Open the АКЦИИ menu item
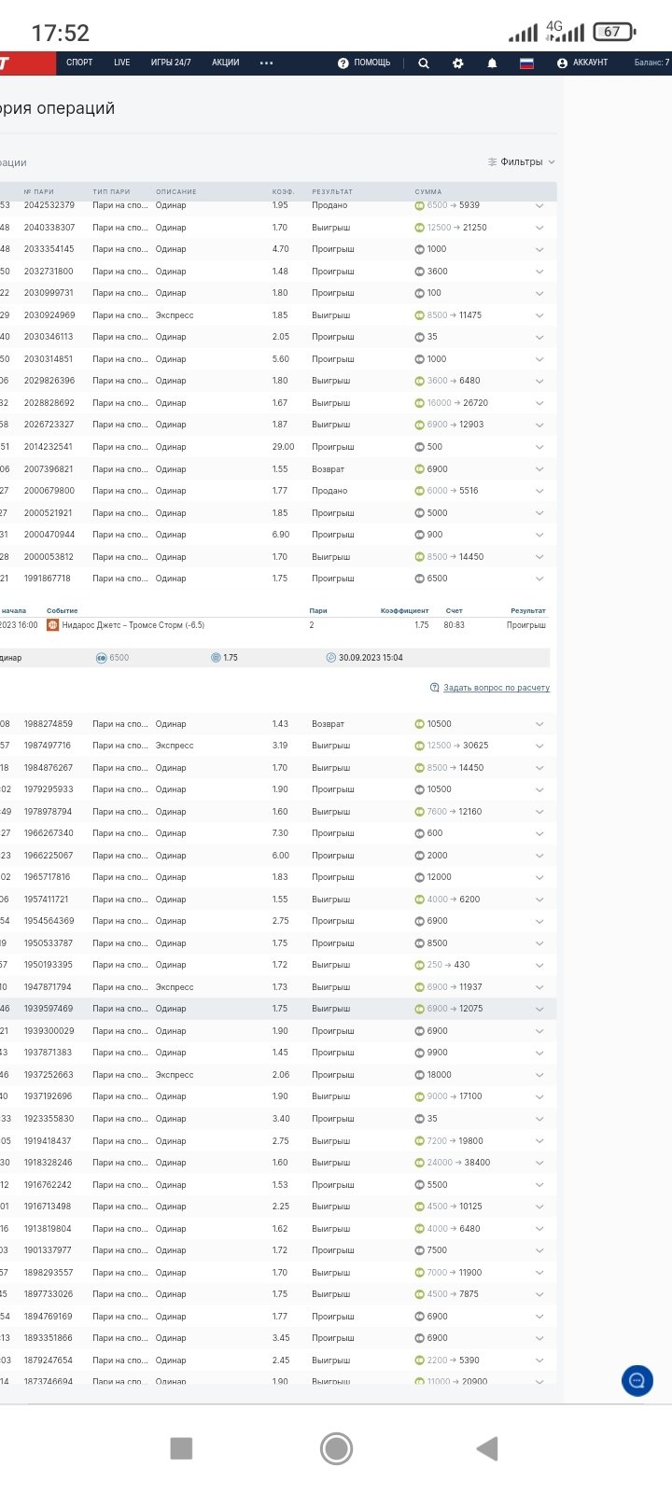 226,63
